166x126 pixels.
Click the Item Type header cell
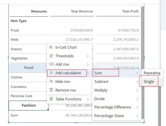click(19, 21)
